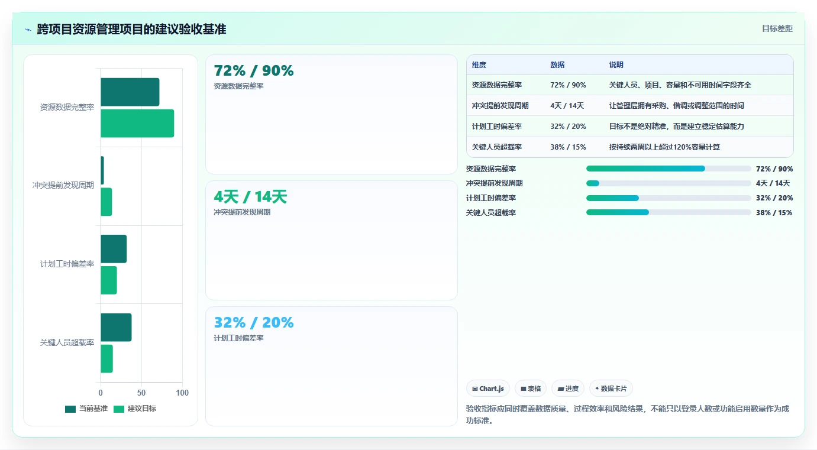Click the 38% / 15% value beside progress bar
817x450 pixels.
774,212
